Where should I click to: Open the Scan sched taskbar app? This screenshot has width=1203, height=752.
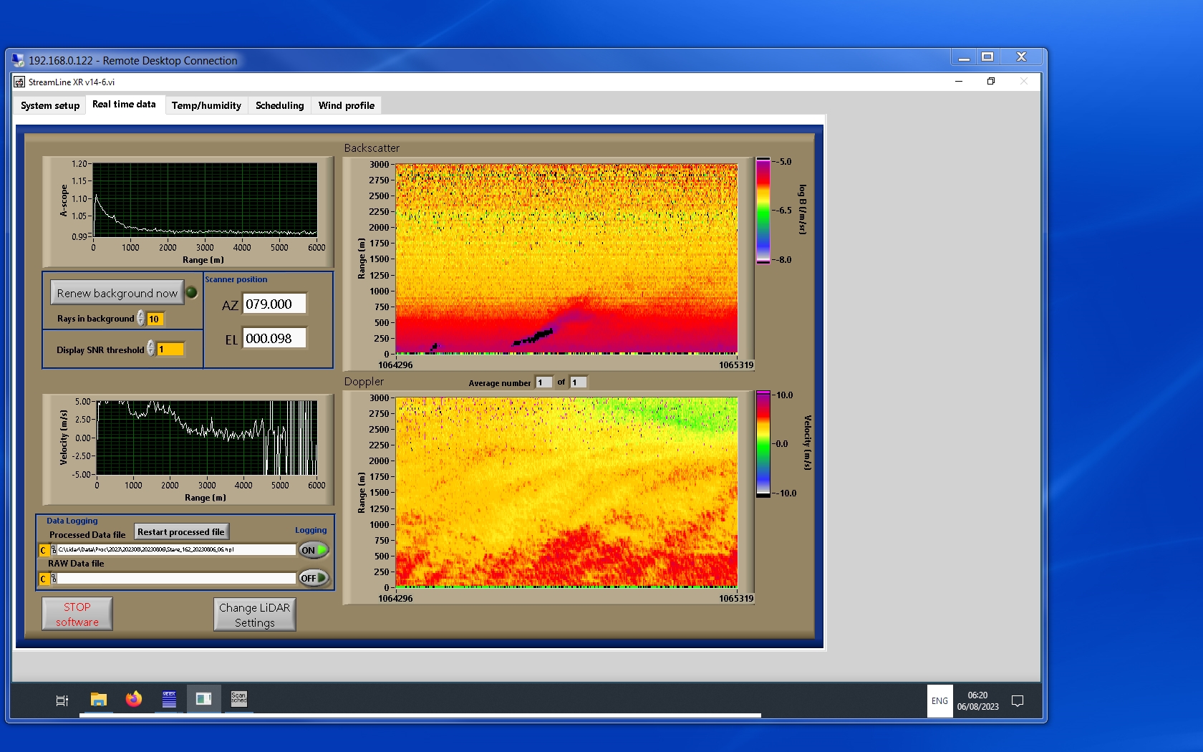point(238,700)
